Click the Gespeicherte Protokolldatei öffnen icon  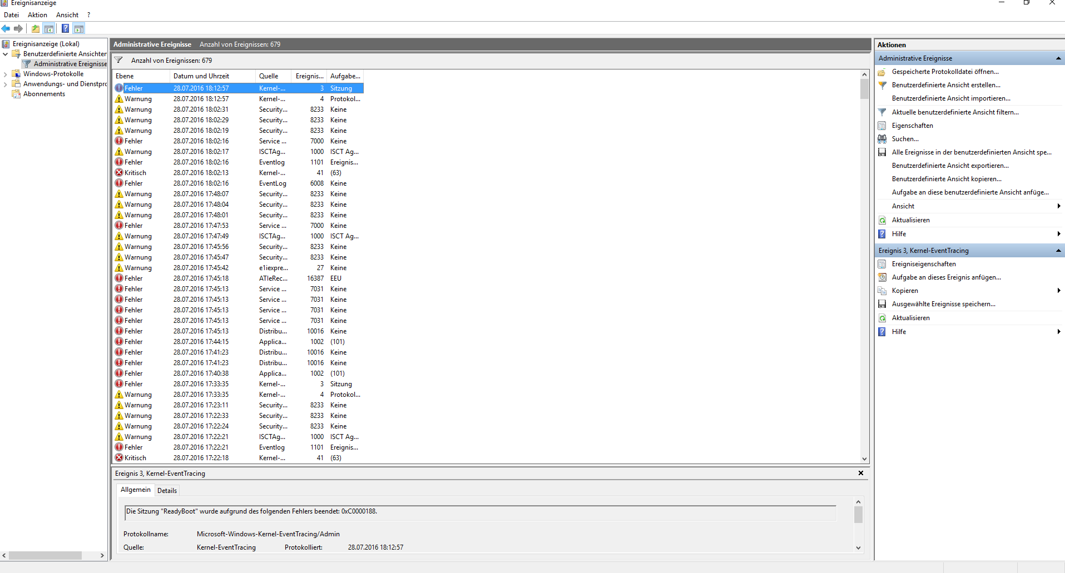point(882,72)
